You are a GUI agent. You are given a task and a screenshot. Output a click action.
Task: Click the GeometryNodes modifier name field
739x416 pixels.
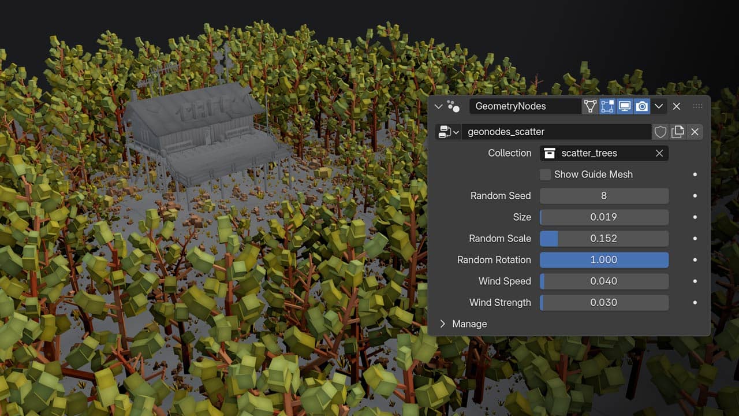coord(525,106)
